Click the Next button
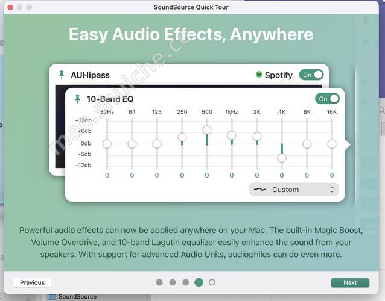The height and width of the screenshot is (301, 385). (350, 282)
